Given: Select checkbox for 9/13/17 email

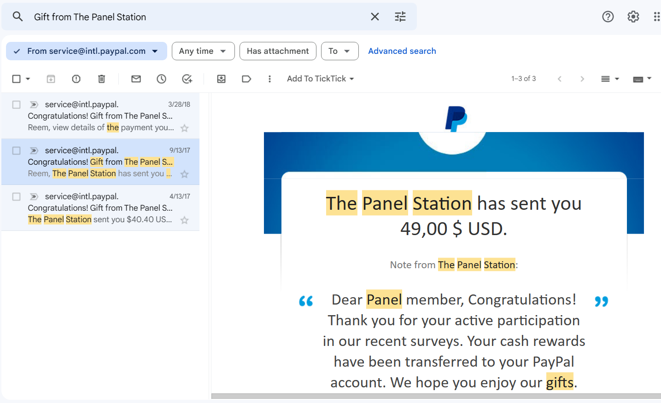Looking at the screenshot, I should pyautogui.click(x=17, y=150).
